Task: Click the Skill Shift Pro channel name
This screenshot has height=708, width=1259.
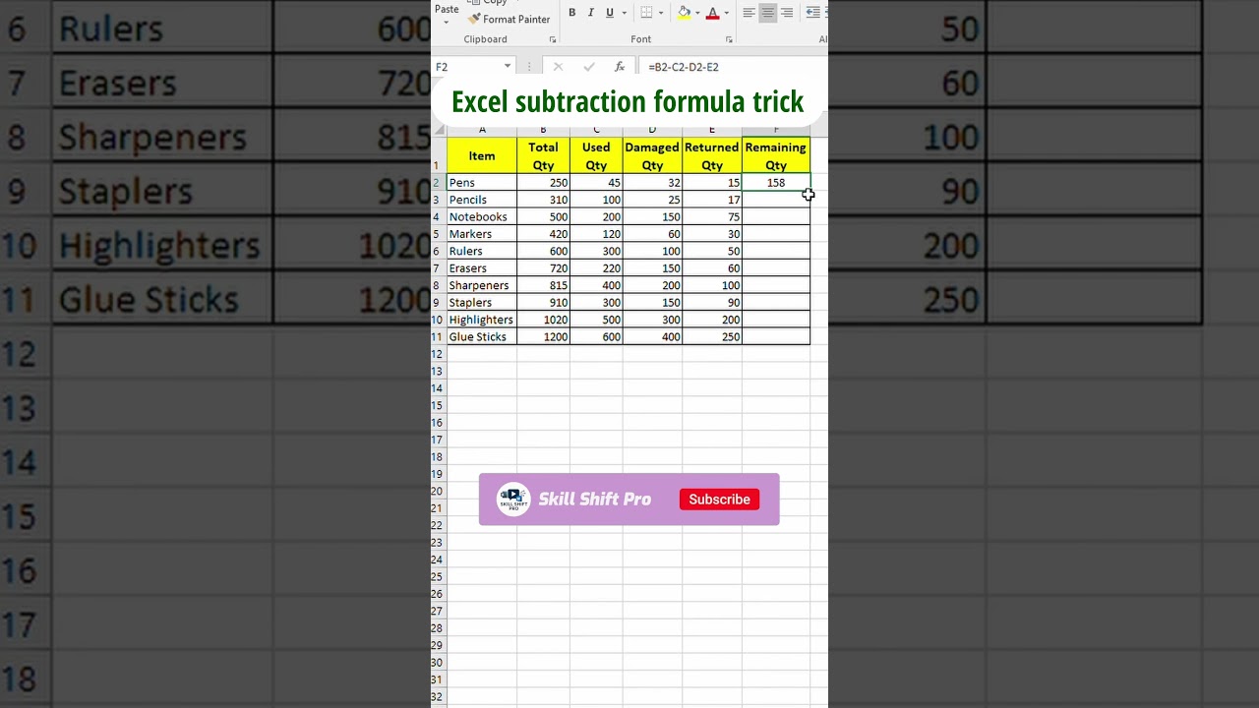Action: [594, 500]
